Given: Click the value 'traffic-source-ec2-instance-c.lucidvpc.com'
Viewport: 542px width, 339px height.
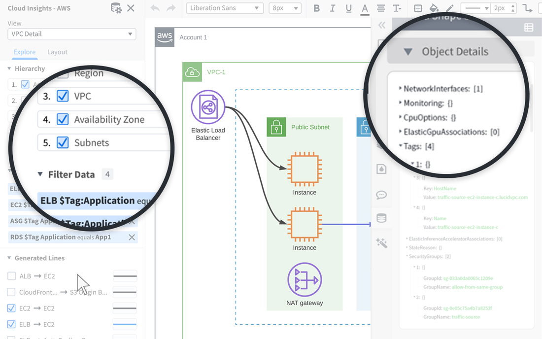Looking at the screenshot, I should coord(482,197).
